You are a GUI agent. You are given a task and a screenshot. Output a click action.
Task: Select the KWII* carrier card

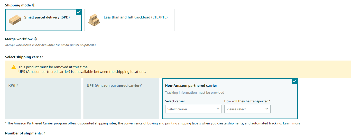point(43,99)
